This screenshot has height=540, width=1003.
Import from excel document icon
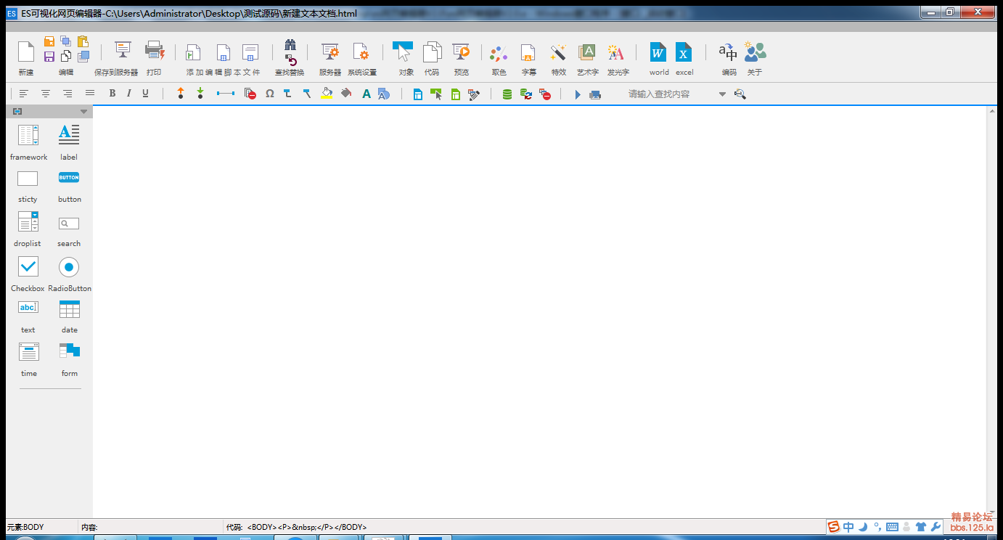point(684,52)
